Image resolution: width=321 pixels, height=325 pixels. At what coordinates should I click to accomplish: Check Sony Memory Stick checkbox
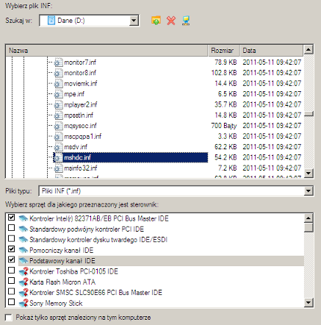pos(11,301)
